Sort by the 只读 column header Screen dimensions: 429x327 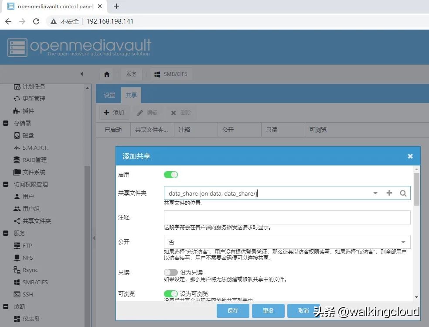pos(283,130)
